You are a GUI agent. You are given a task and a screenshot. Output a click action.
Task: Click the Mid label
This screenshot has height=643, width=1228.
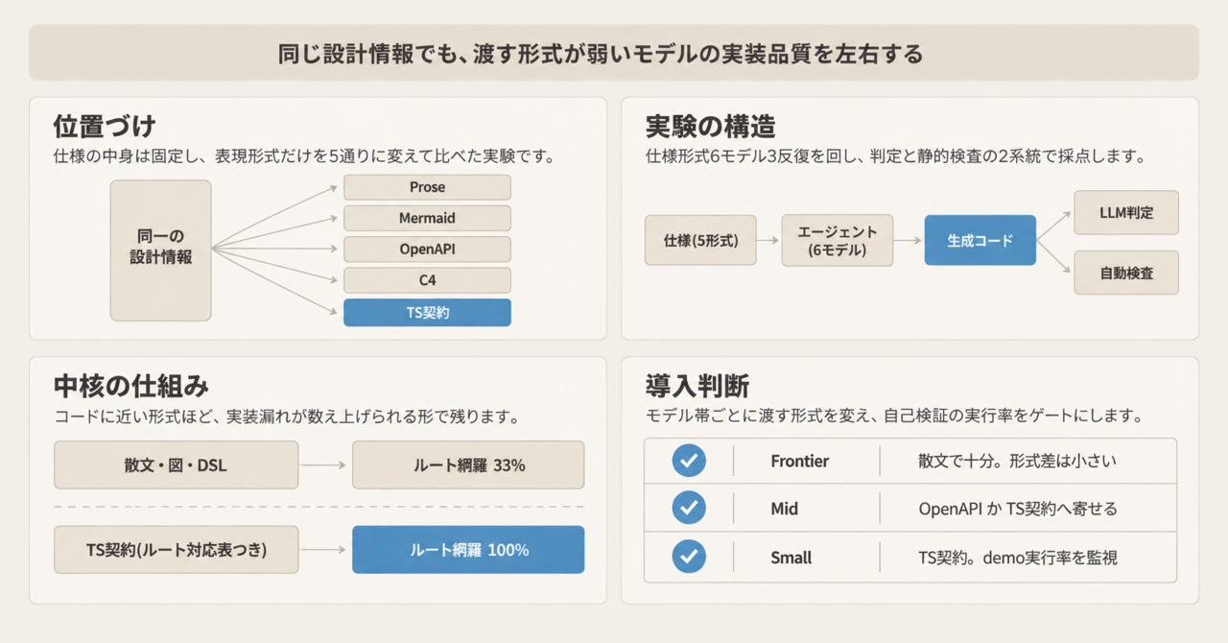pyautogui.click(x=784, y=509)
